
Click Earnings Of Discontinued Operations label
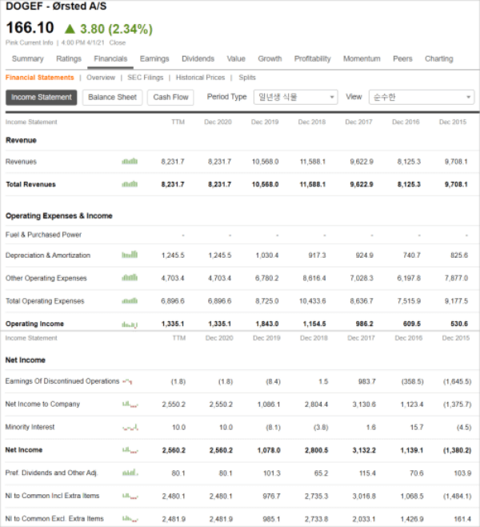click(x=62, y=381)
